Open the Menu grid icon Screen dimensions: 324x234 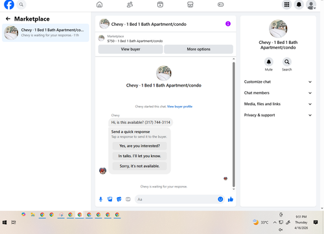point(286,5)
